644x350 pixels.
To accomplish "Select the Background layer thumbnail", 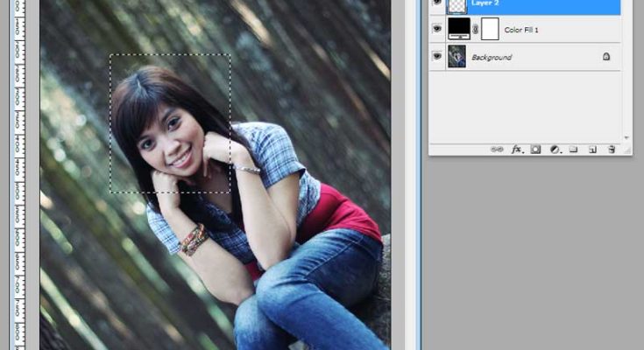I will pos(456,56).
